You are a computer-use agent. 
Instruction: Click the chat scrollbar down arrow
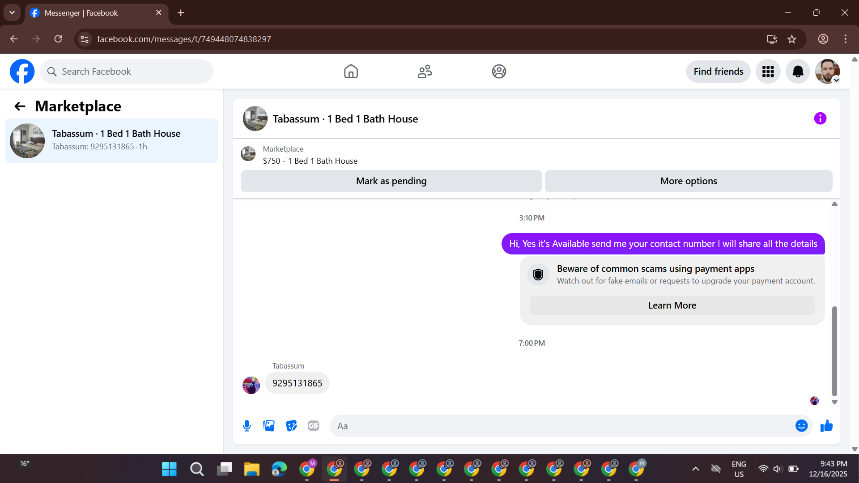tap(834, 402)
